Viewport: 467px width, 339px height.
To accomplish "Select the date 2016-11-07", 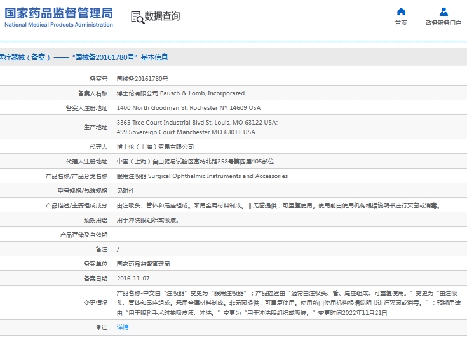I will click(133, 279).
